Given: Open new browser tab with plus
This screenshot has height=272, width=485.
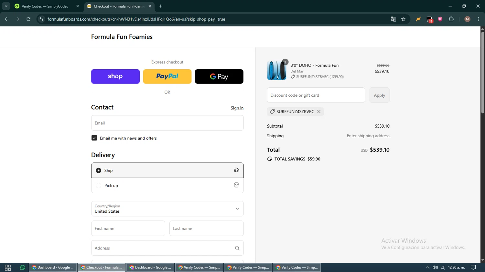Looking at the screenshot, I should 161,6.
